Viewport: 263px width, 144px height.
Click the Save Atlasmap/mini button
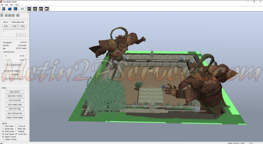click(15, 113)
